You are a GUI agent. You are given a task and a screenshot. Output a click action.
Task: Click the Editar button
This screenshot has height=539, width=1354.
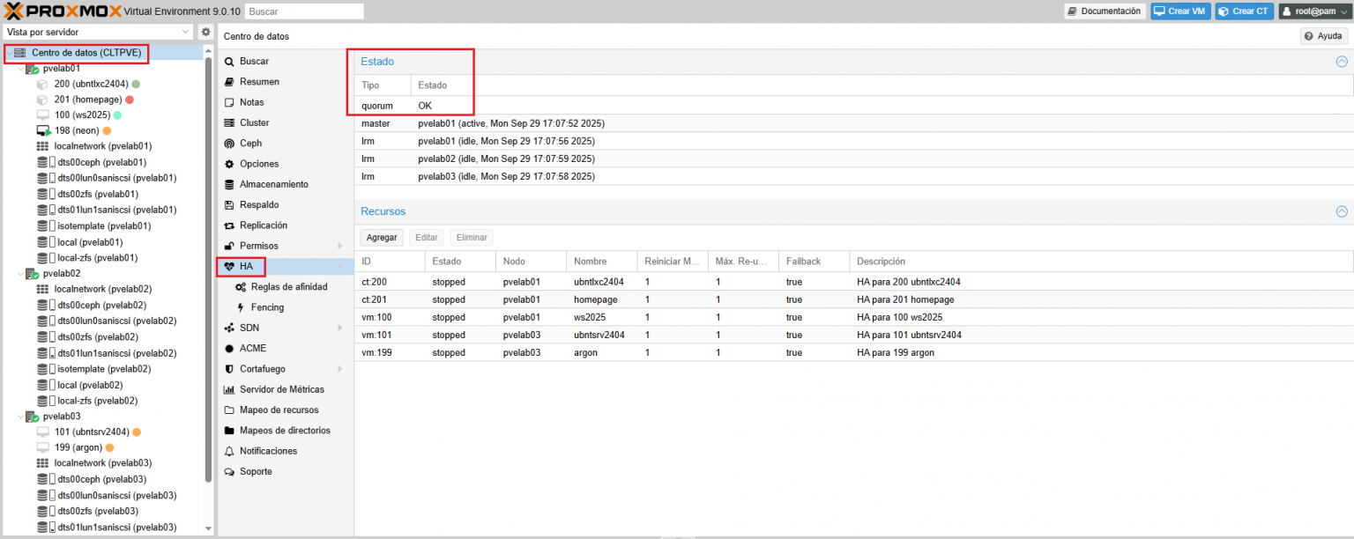click(427, 238)
